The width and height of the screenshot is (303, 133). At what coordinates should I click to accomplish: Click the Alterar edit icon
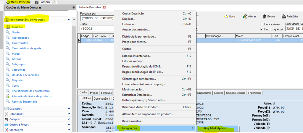(245, 17)
